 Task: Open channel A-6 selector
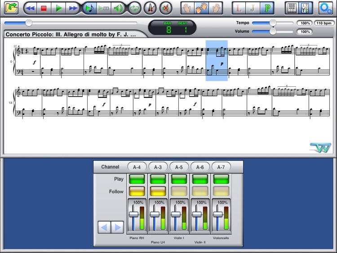click(x=200, y=167)
